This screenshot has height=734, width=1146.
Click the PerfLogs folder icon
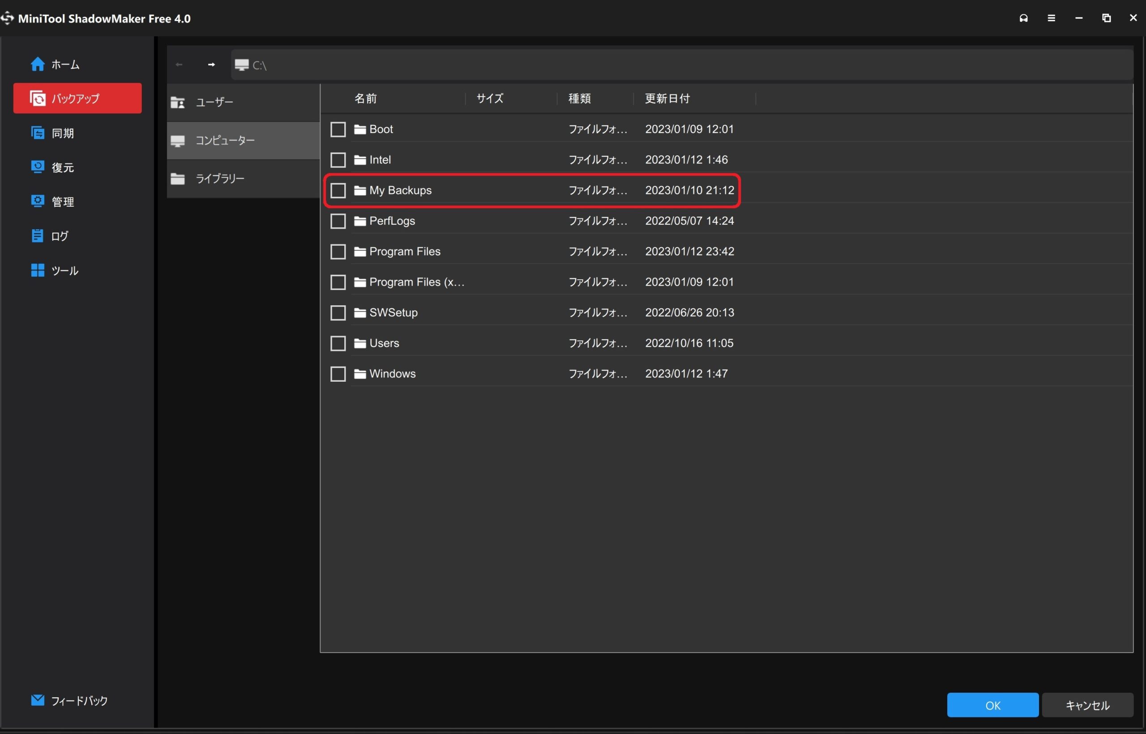(360, 221)
